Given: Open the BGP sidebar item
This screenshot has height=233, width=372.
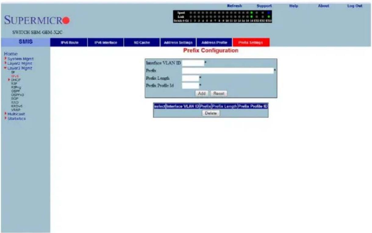Looking at the screenshot, I should pyautogui.click(x=14, y=99).
